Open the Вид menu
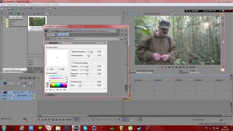This screenshot has width=233, height=131. [x=16, y=5]
